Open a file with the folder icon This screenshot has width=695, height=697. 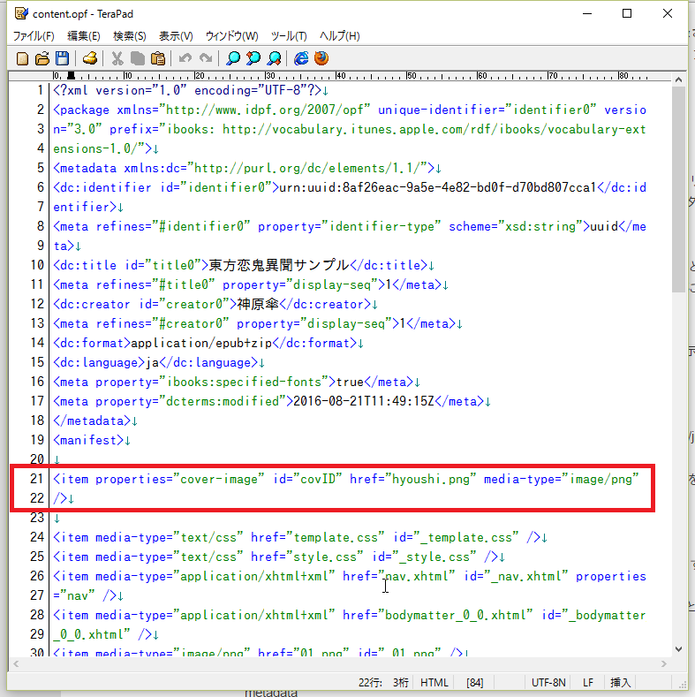[42, 58]
